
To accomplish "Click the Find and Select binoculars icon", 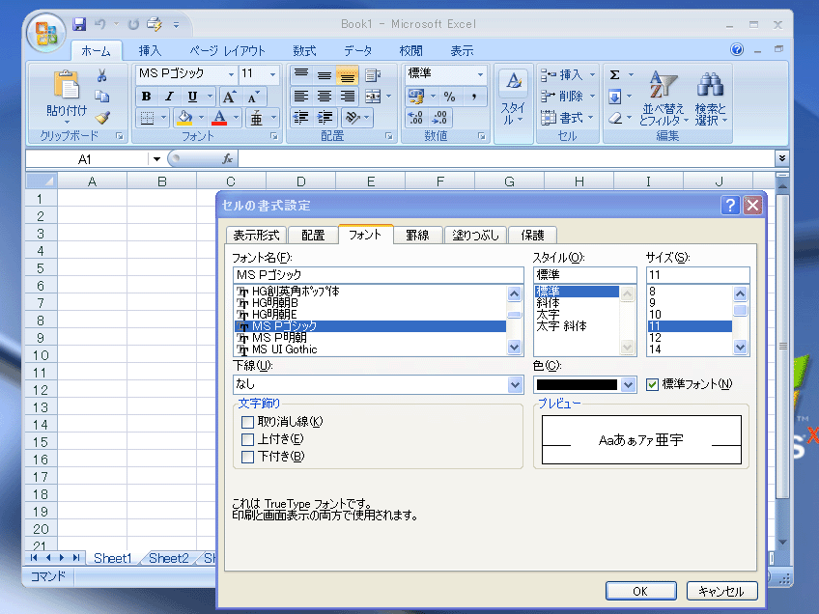I will click(711, 85).
